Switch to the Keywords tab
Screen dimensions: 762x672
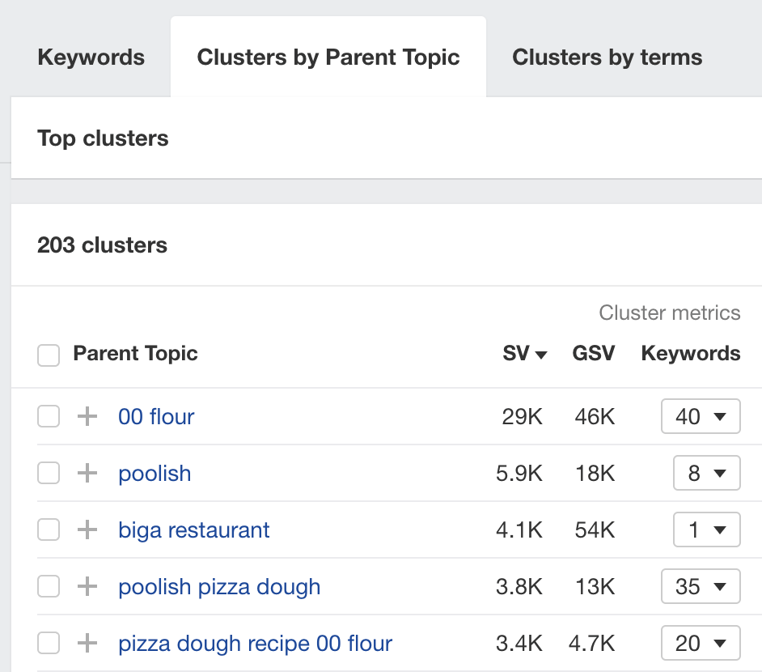coord(91,57)
